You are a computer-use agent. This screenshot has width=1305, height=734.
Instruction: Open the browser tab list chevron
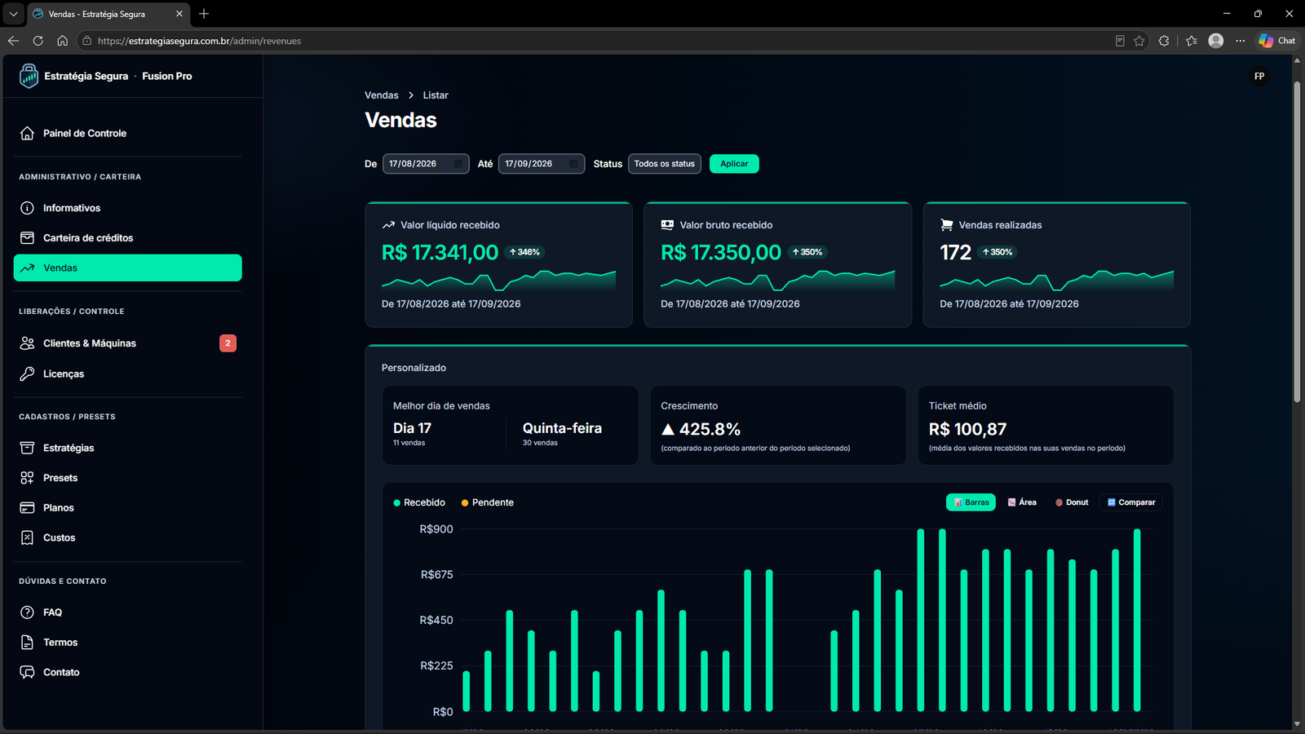[13, 14]
